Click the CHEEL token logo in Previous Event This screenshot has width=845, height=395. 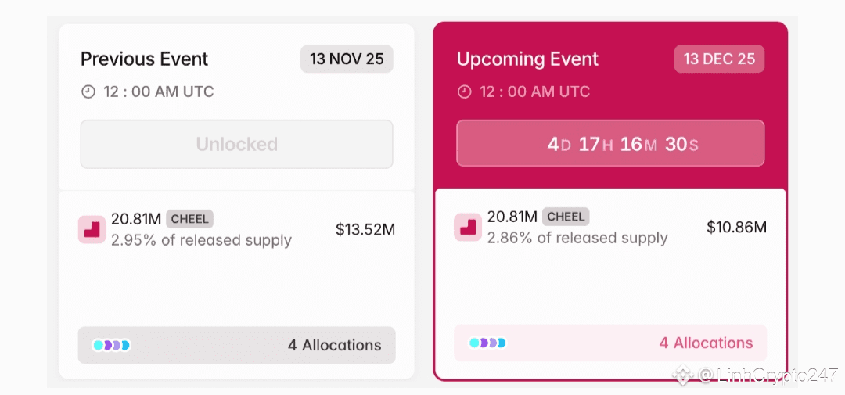(x=92, y=230)
